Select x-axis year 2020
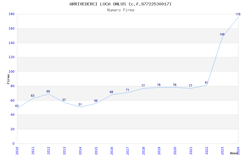Image resolution: width=241 pixels, height=156 pixels. click(175, 151)
